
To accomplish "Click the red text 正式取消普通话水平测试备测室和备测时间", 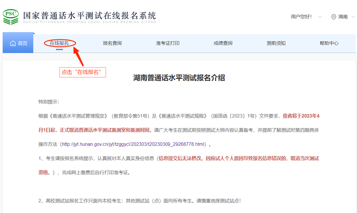I will pos(105,130).
